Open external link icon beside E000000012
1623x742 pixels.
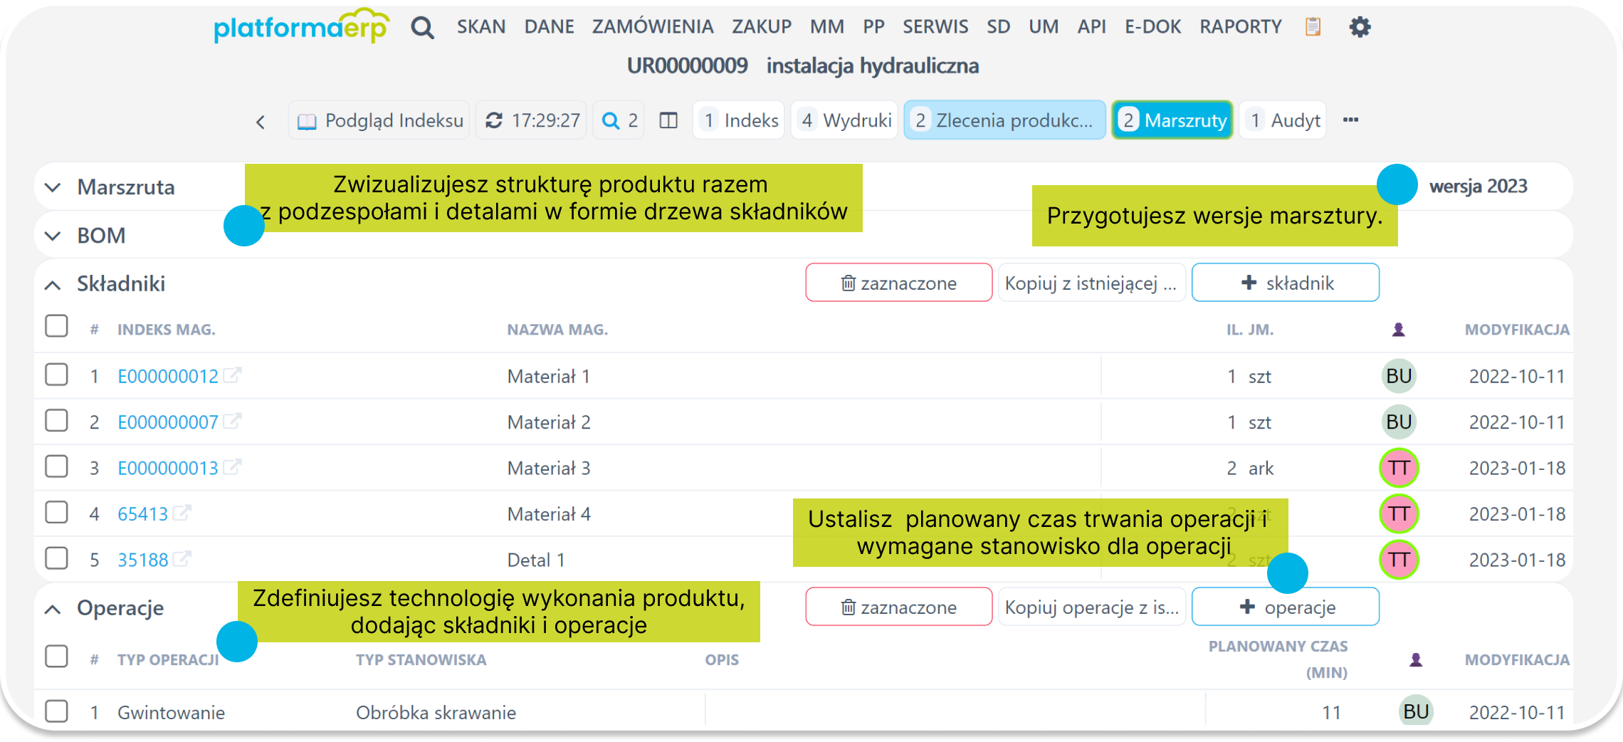tap(233, 375)
